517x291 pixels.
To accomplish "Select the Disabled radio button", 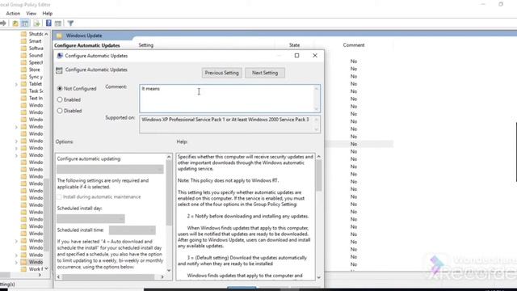I will click(x=60, y=111).
